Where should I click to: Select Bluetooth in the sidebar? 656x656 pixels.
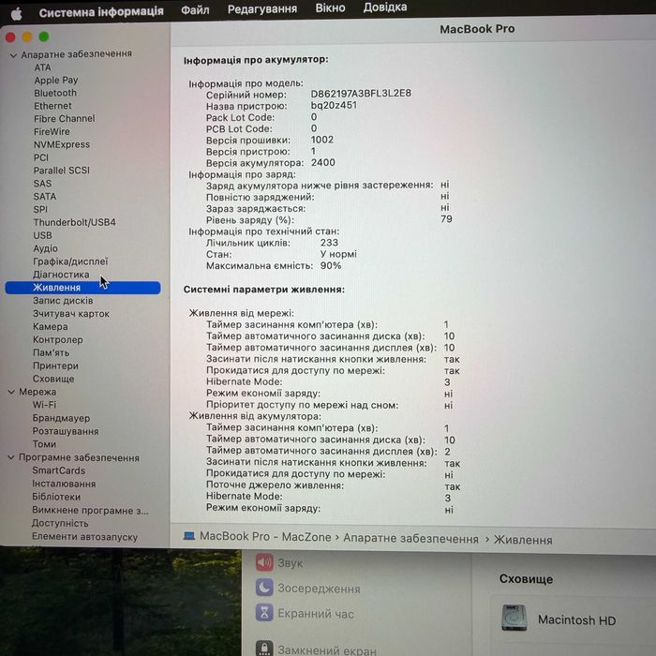[55, 93]
